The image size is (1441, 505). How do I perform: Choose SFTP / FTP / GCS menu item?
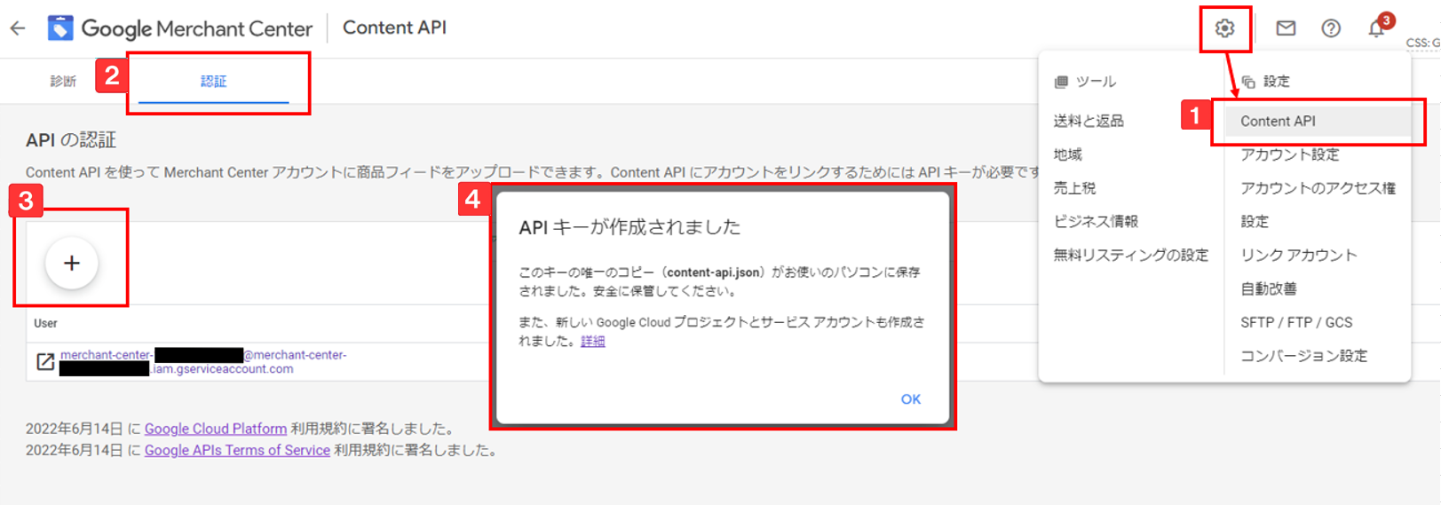pyautogui.click(x=1296, y=322)
